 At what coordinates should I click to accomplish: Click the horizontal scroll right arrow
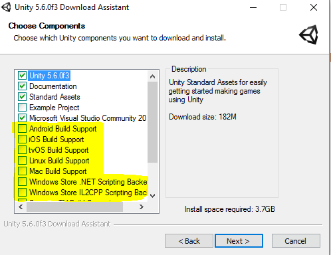[x=142, y=207]
